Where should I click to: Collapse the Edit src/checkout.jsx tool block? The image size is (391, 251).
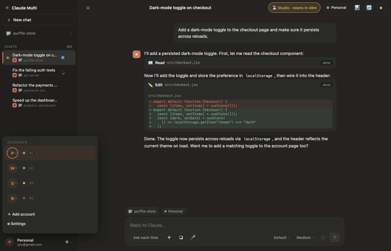[x=240, y=85]
